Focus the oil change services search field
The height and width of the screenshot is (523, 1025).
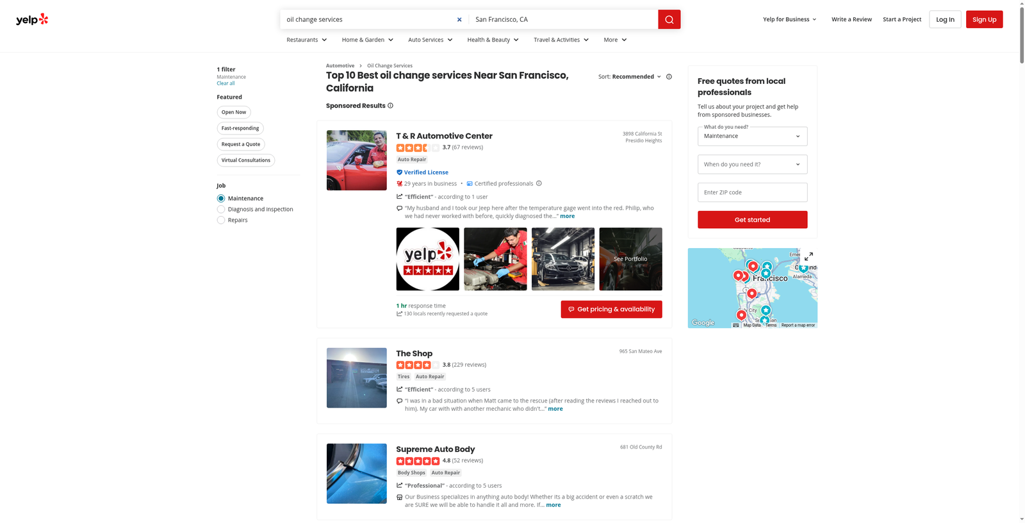point(368,19)
